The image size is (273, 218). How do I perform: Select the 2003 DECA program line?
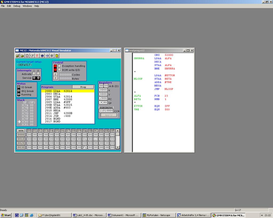[x=68, y=94]
